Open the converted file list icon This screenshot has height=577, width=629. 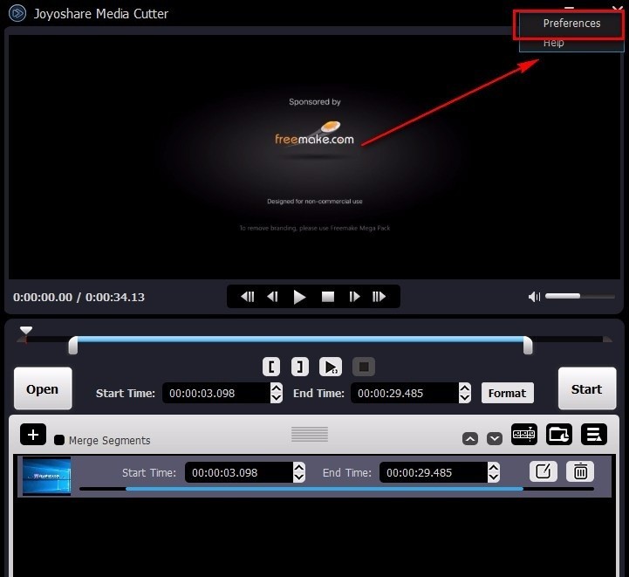(x=594, y=434)
